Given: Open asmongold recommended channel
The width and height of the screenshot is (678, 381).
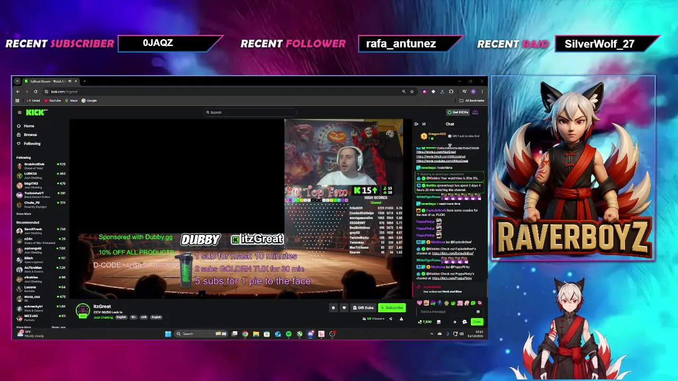Looking at the screenshot, I should point(41,250).
